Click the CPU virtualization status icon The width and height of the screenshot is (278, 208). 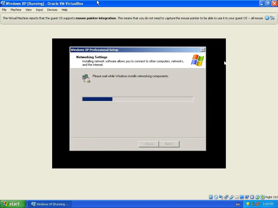coord(252,197)
